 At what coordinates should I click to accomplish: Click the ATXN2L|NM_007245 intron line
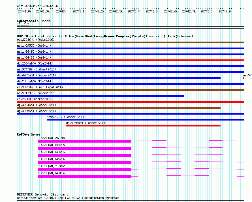(188, 141)
